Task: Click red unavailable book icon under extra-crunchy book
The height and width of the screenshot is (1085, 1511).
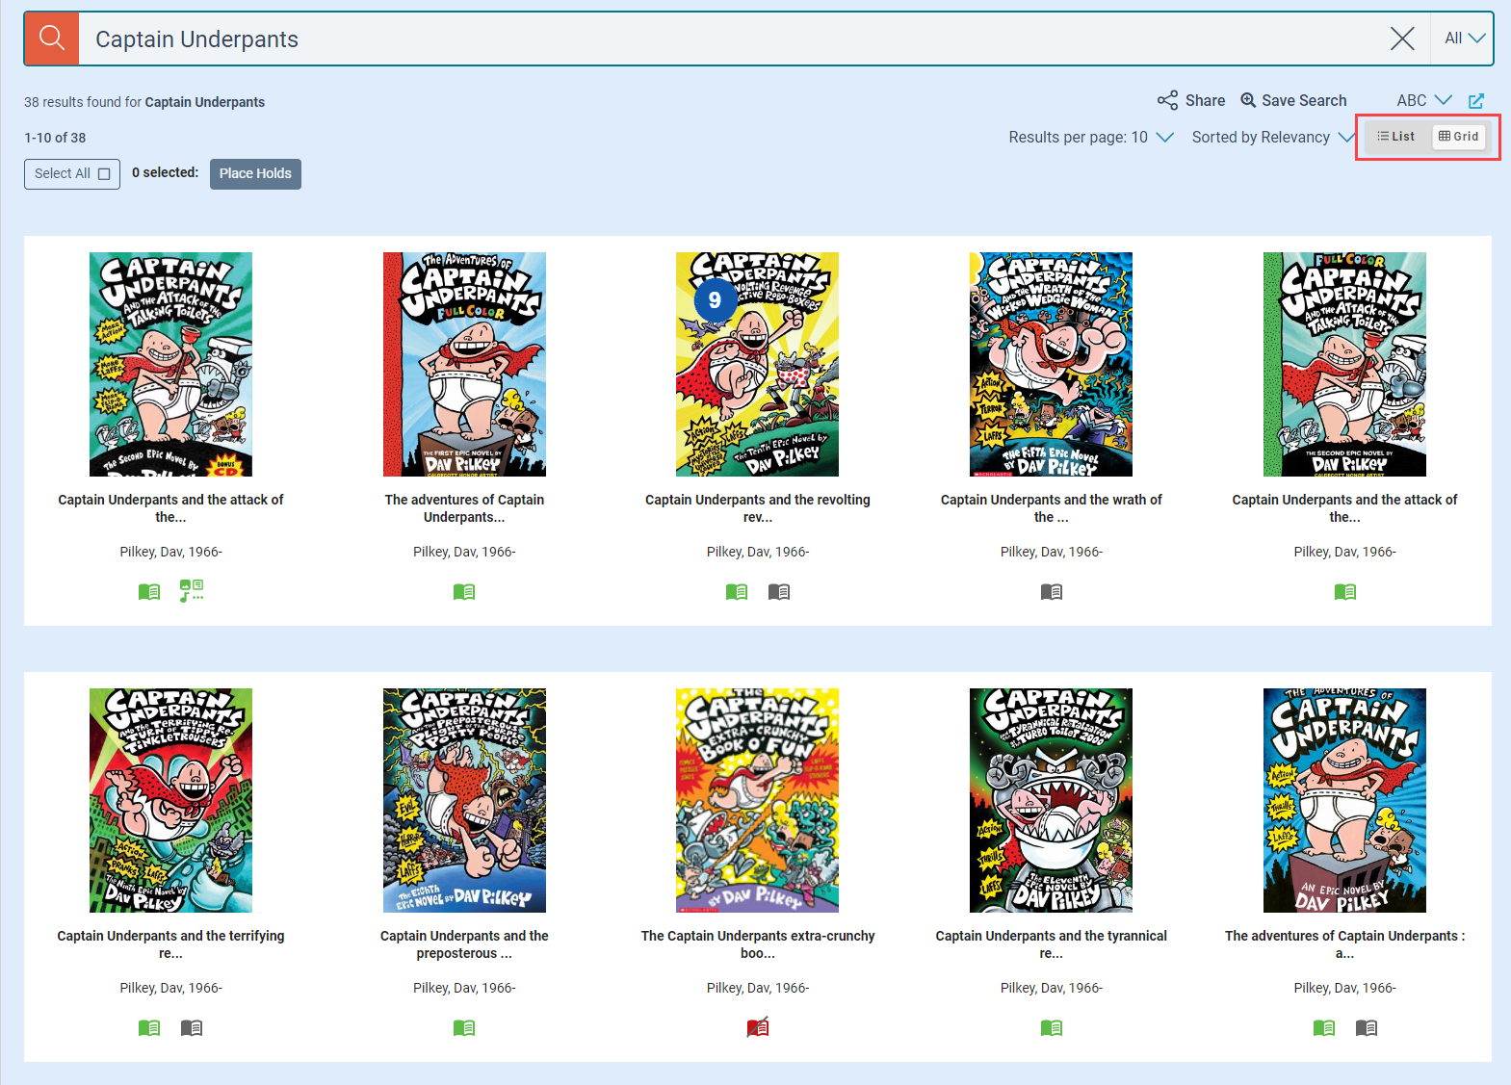Action: click(x=758, y=1027)
